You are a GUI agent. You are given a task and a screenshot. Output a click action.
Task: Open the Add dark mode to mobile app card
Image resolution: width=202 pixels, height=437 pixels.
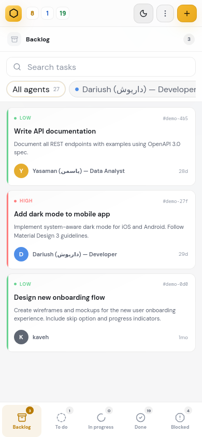[101, 230]
